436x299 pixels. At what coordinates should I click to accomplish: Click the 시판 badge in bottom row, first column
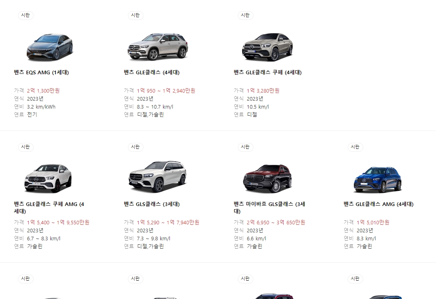click(x=26, y=279)
